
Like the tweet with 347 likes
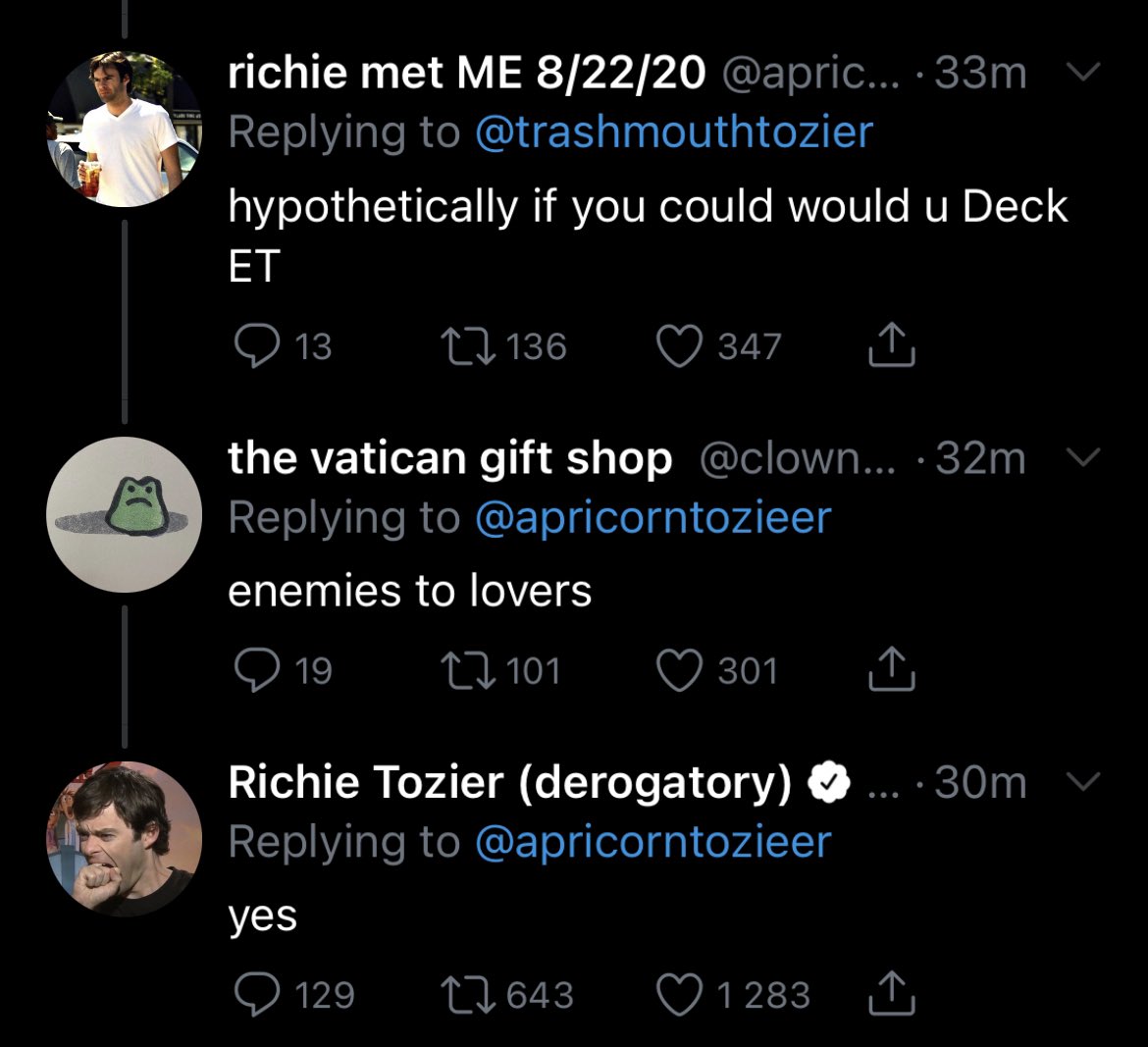(679, 345)
